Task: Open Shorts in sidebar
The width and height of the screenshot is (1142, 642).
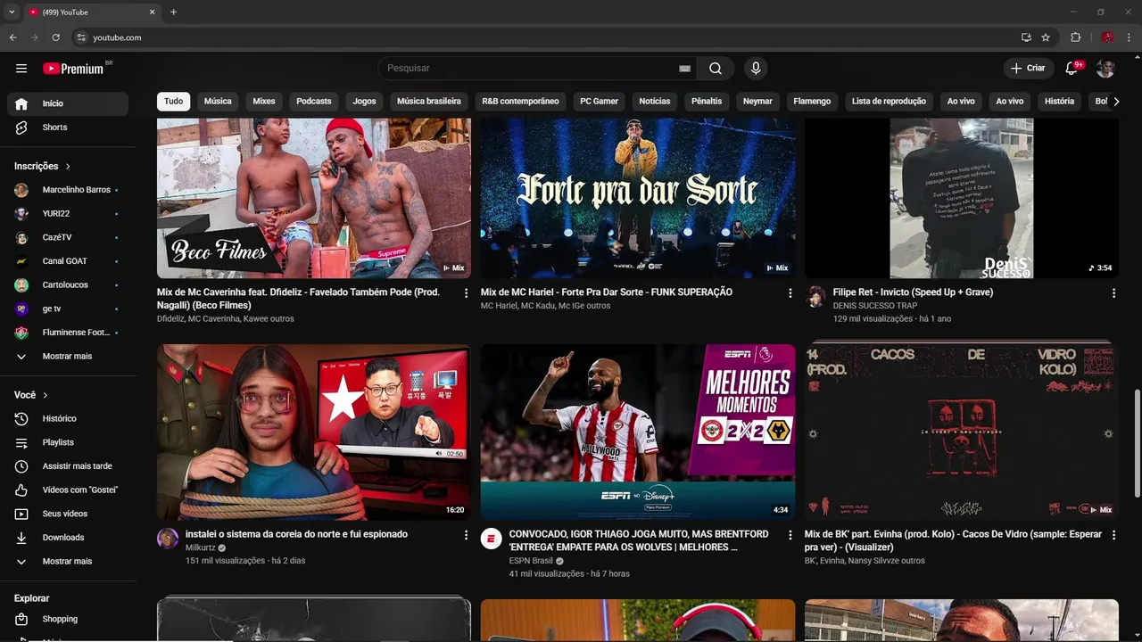Action: click(68, 128)
